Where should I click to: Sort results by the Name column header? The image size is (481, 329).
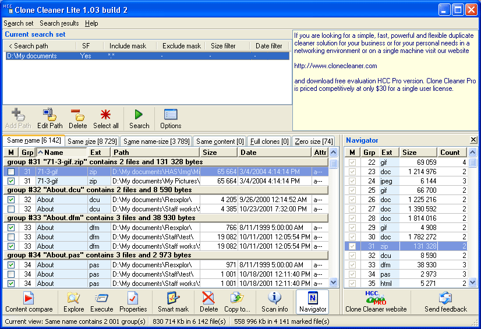click(62, 153)
